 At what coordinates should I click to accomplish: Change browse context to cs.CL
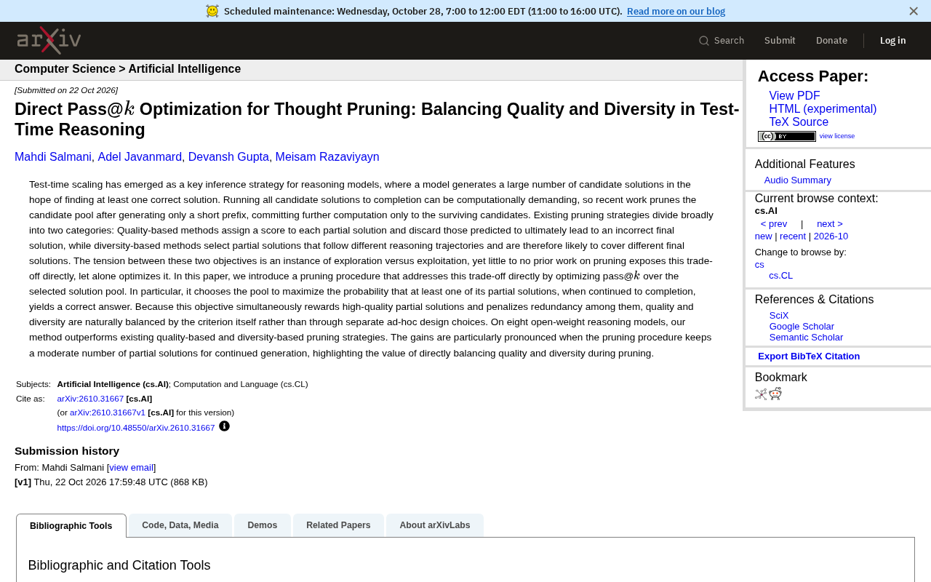click(780, 276)
